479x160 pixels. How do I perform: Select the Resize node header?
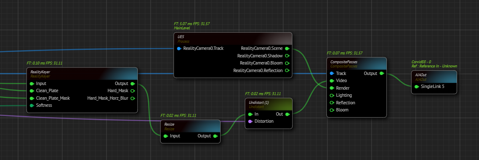[x=190, y=126]
